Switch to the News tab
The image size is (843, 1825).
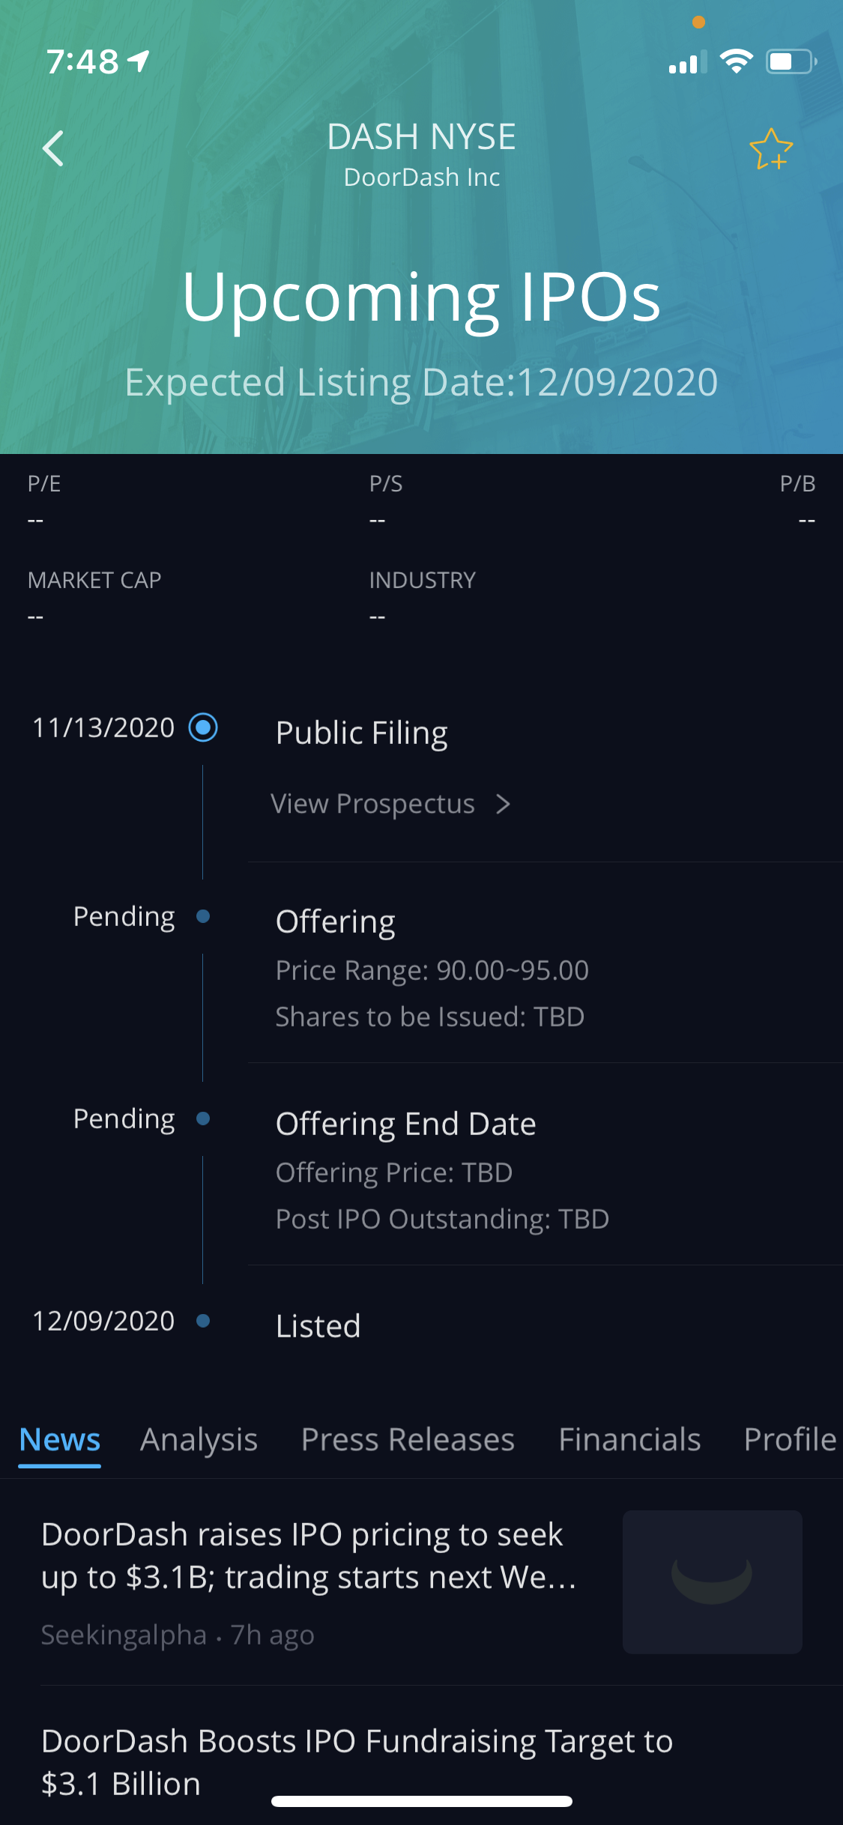[x=60, y=1440]
